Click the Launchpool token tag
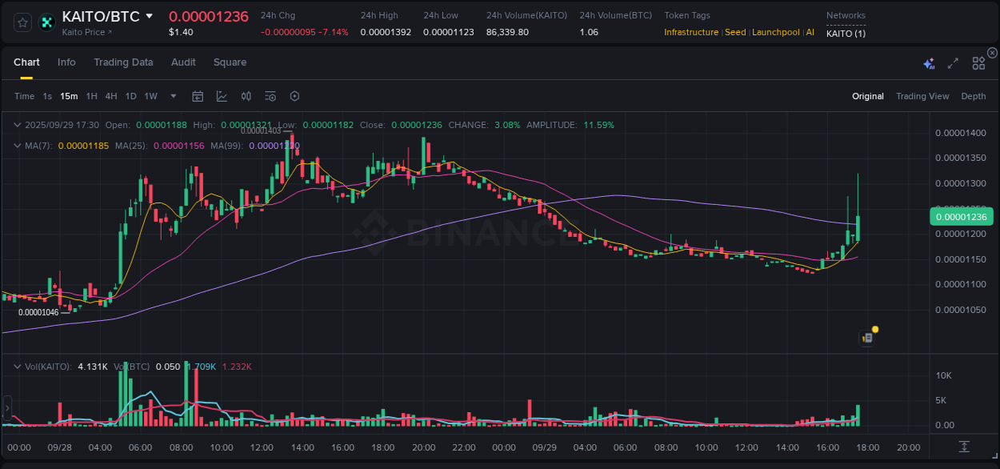This screenshot has height=469, width=1000. [775, 32]
